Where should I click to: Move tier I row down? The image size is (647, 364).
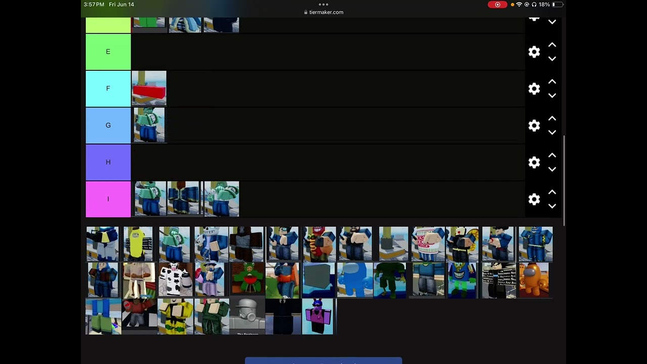point(552,206)
